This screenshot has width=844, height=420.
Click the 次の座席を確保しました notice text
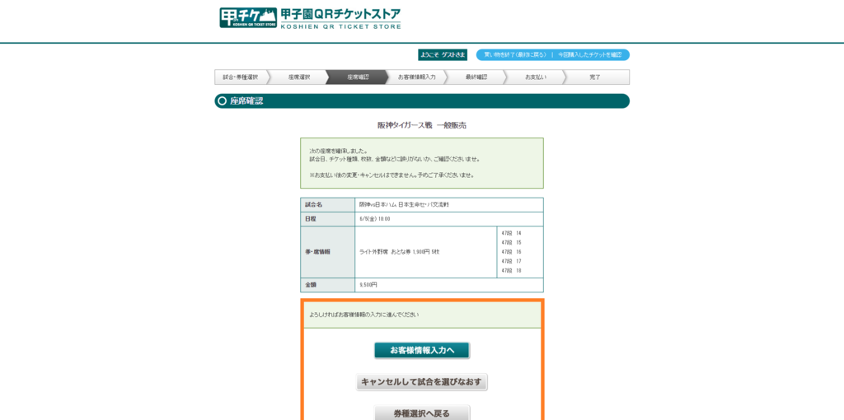[339, 151]
